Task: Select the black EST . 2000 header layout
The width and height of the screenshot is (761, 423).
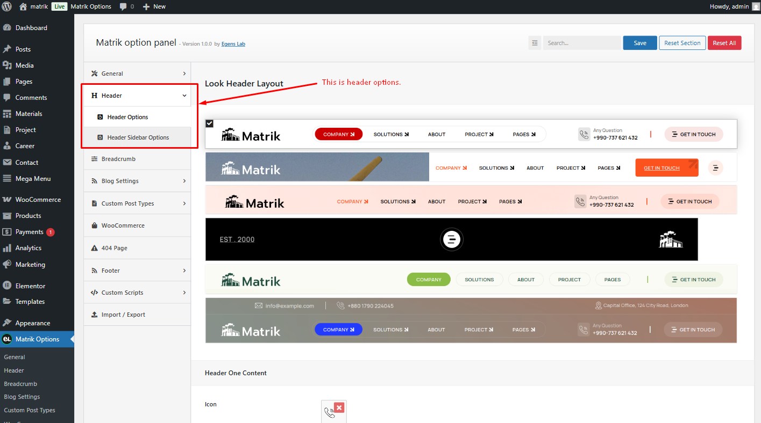Action: pyautogui.click(x=452, y=239)
